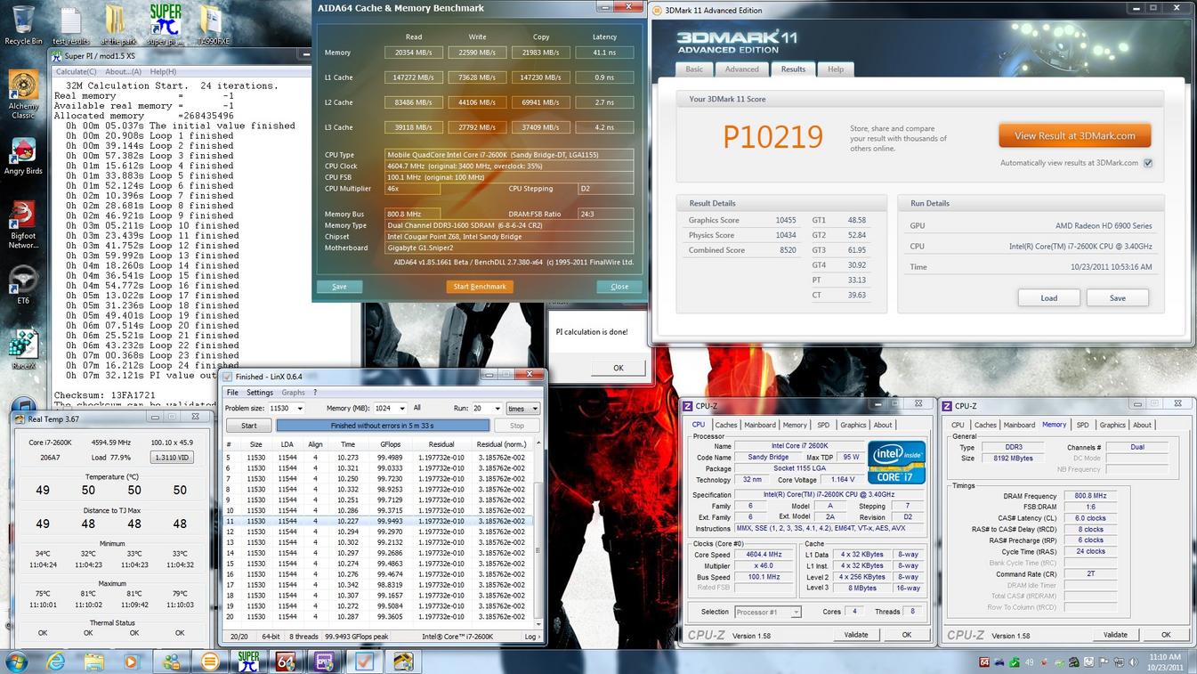Click the LinX Start button
This screenshot has height=674, width=1197.
coord(249,426)
